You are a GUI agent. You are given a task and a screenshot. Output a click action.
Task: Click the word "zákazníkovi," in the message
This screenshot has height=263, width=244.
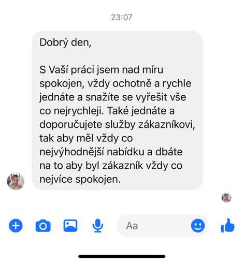167,124
